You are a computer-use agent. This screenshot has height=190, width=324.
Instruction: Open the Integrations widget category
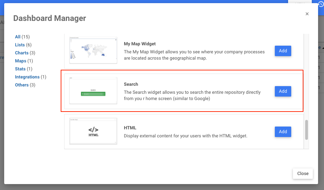[27, 77]
